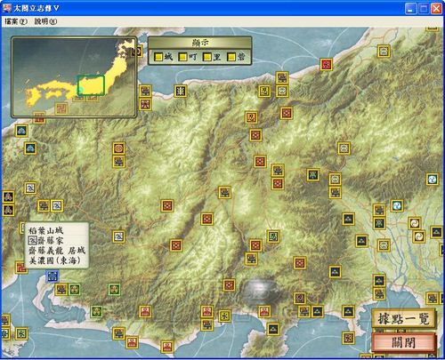Select the black mountain-crest icon on southern peninsula
This screenshot has width=445, height=360.
[x=273, y=329]
